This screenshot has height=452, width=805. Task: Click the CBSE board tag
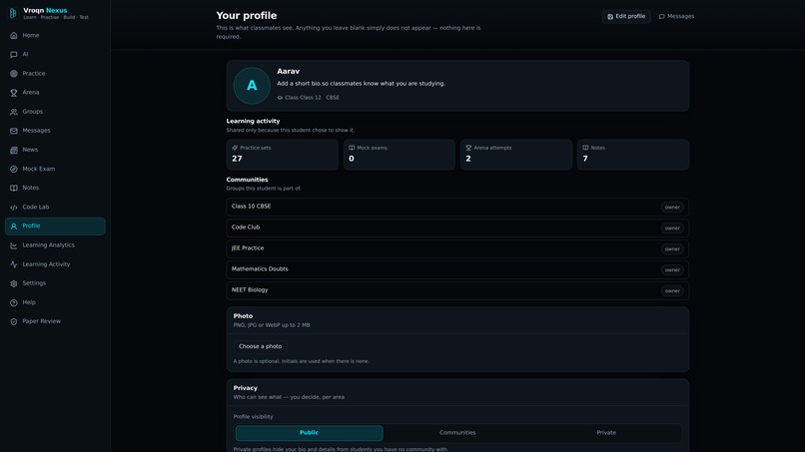tap(333, 98)
